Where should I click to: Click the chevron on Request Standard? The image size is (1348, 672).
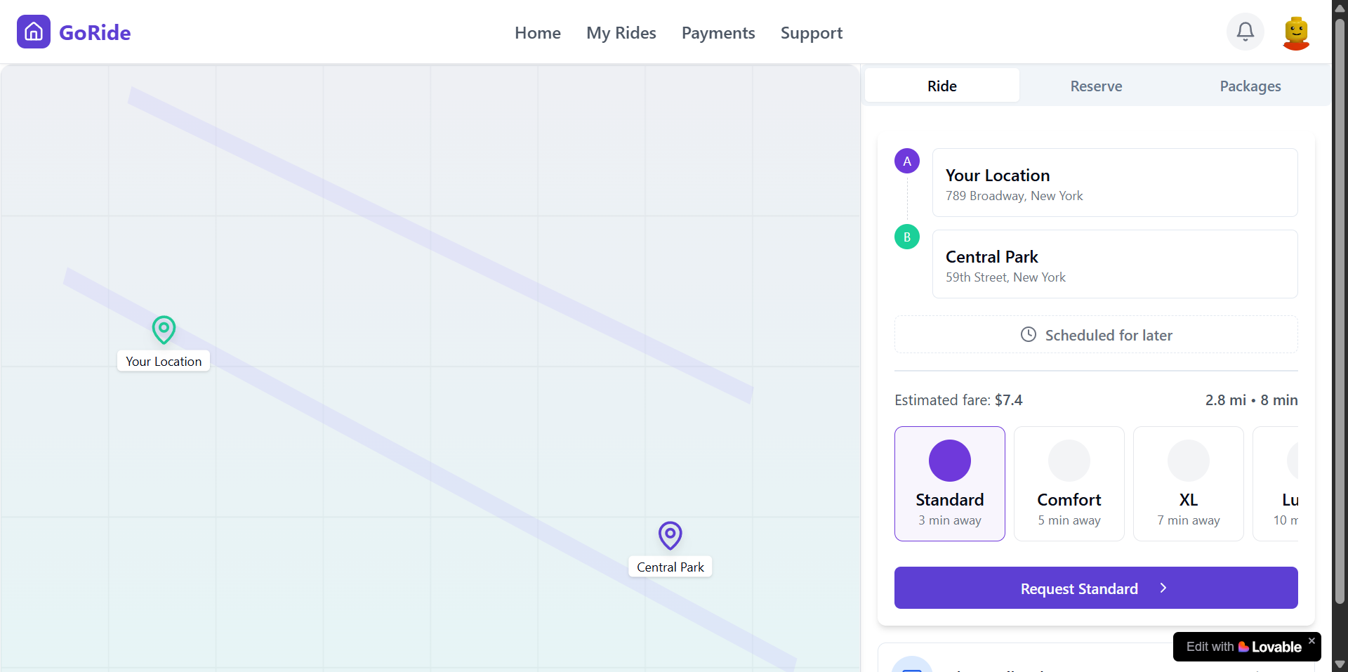click(x=1163, y=588)
